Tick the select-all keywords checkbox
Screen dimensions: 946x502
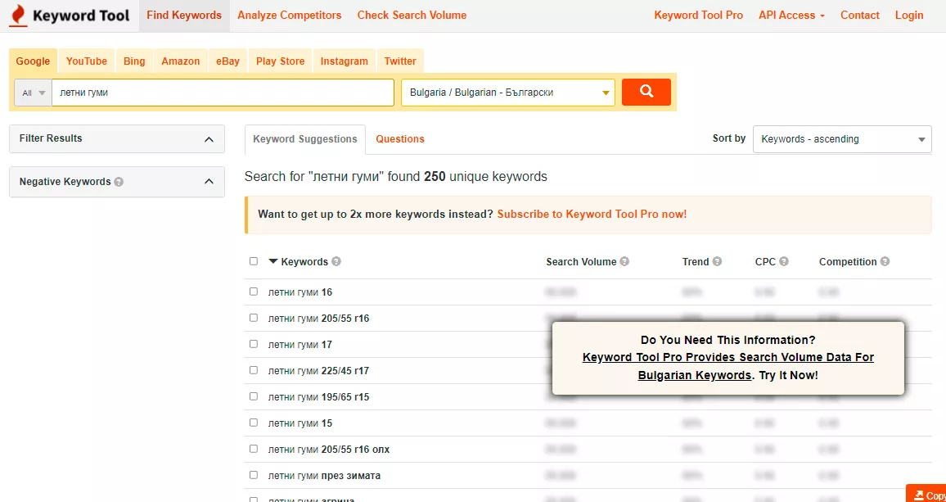[x=254, y=261]
